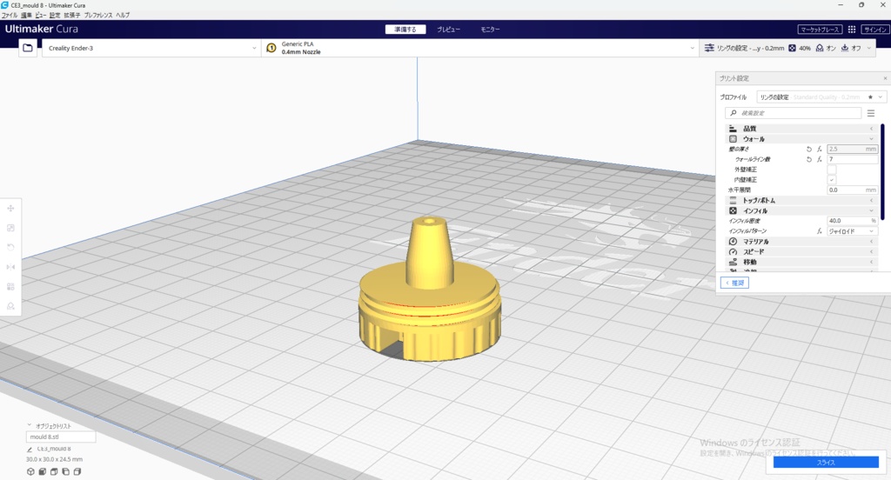Expand the スピード speed settings section
This screenshot has height=480, width=891.
[x=801, y=251]
